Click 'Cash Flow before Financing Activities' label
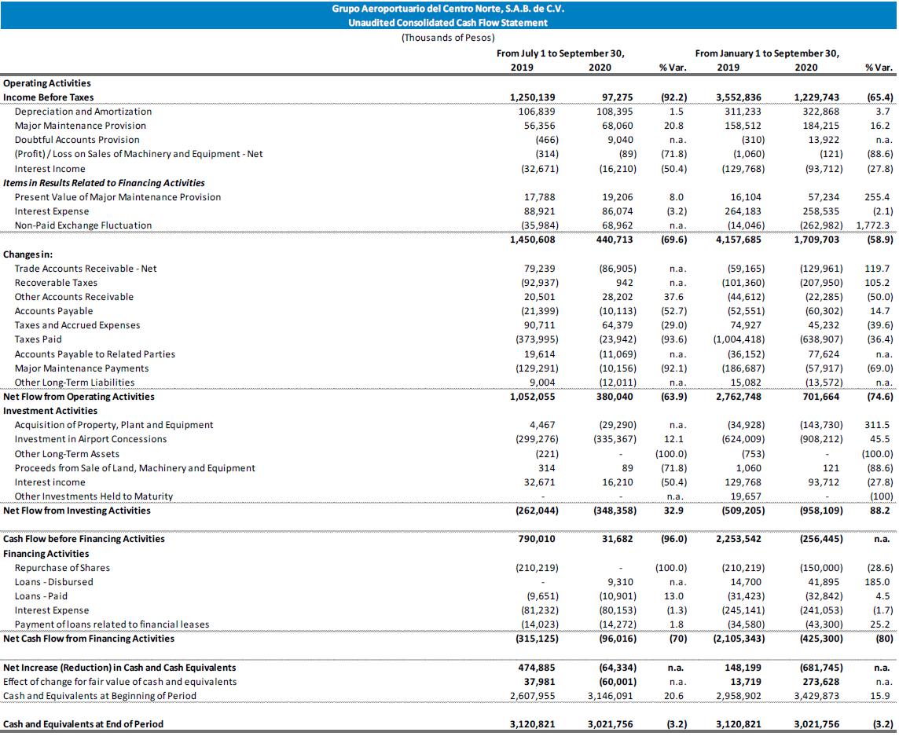The image size is (899, 736). pyautogui.click(x=84, y=539)
